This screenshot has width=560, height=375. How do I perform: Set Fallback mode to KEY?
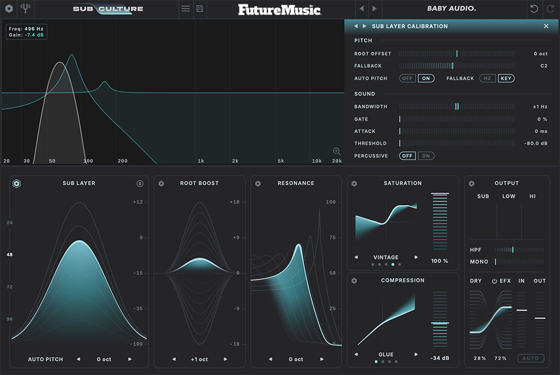pyautogui.click(x=506, y=78)
